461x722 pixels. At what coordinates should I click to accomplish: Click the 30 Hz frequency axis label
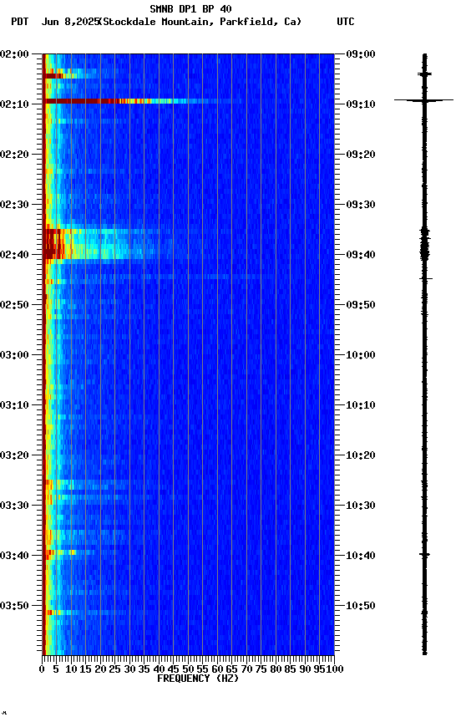click(x=129, y=669)
